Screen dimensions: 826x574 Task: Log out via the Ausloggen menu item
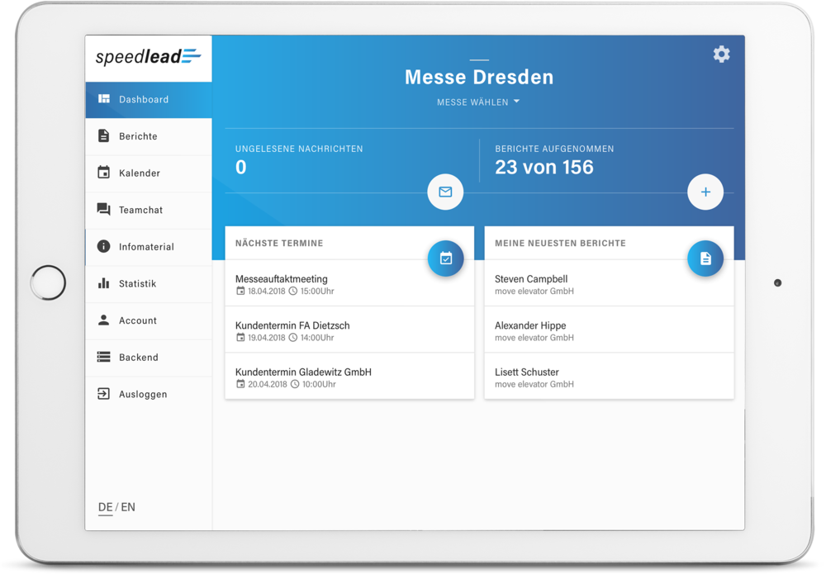(x=149, y=395)
